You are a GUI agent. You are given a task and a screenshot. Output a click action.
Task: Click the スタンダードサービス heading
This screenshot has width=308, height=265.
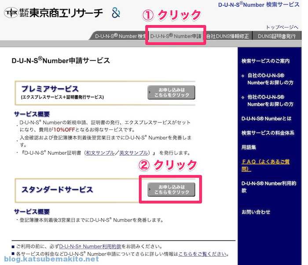click(x=57, y=189)
